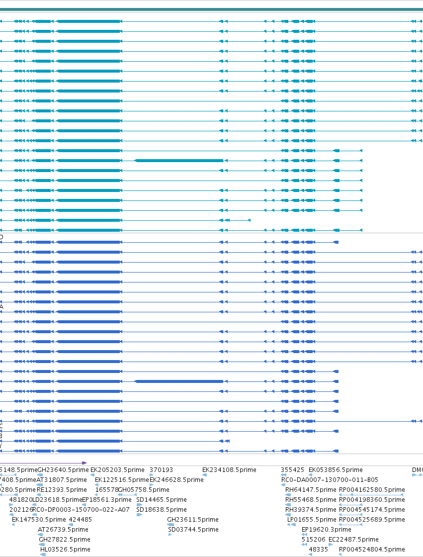
Task: Select the GH27822.5prime label
Action: [65, 539]
